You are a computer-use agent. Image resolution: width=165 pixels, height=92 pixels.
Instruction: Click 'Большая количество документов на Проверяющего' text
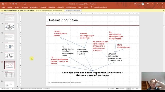(114, 57)
